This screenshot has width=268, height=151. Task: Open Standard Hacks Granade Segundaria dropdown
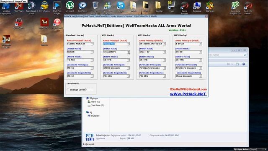pyautogui.click(x=92, y=76)
